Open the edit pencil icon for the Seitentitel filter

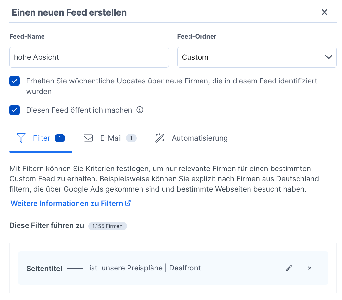[289, 268]
